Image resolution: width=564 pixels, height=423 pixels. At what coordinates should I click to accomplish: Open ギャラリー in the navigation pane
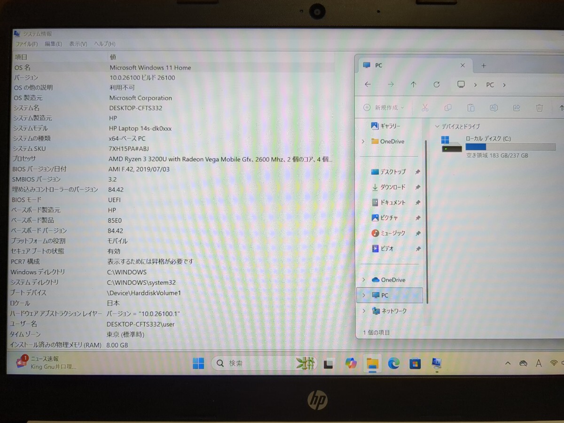click(386, 126)
